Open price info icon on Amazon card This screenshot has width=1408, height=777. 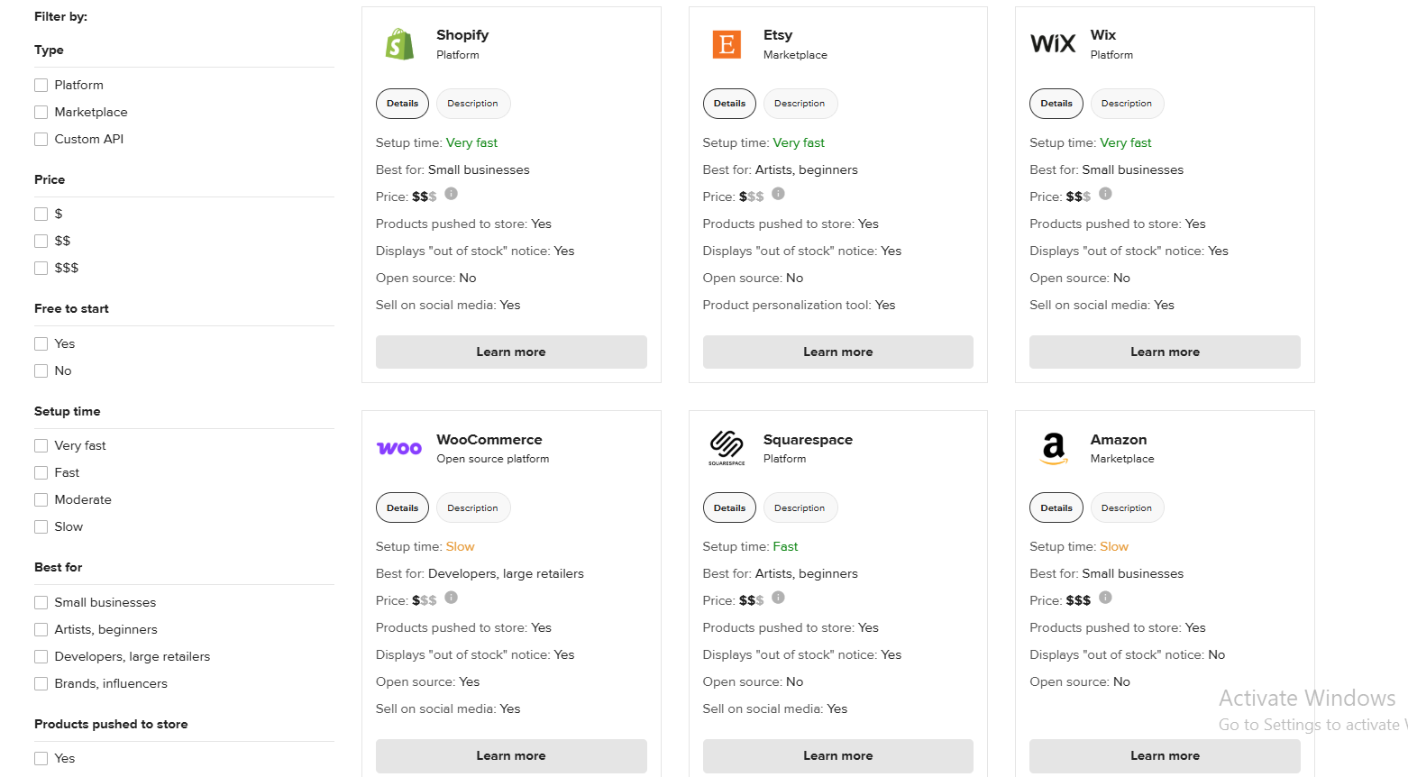point(1106,598)
